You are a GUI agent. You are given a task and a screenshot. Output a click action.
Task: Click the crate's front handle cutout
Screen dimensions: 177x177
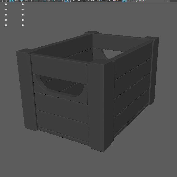(x=60, y=86)
